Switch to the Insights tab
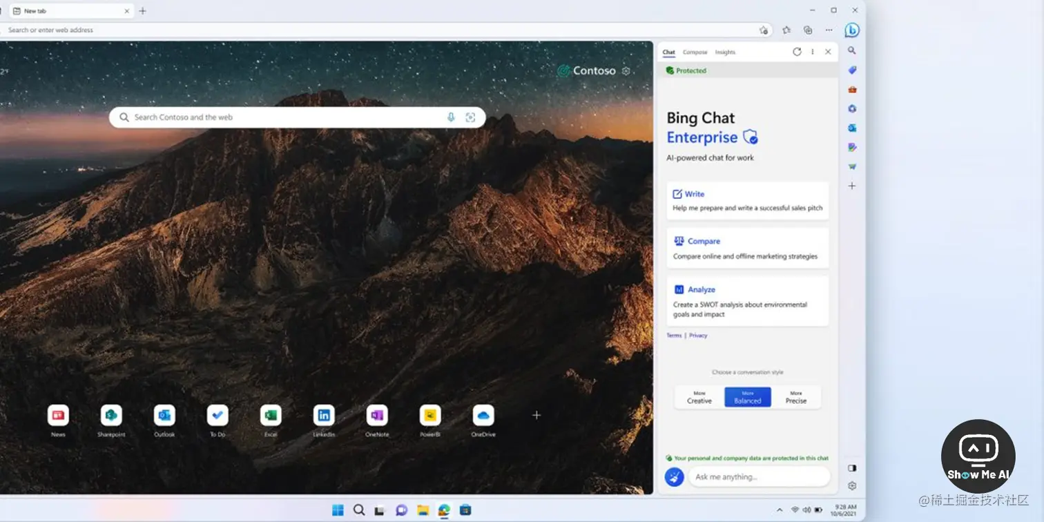This screenshot has height=522, width=1044. coord(725,52)
